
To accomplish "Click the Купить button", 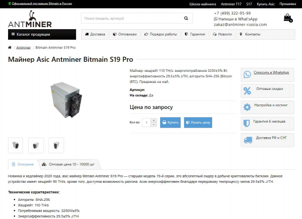I will (170, 123).
